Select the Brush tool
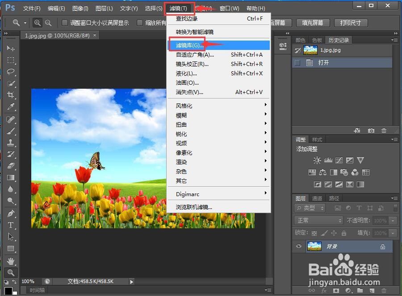This screenshot has height=296, width=402. tap(11, 131)
